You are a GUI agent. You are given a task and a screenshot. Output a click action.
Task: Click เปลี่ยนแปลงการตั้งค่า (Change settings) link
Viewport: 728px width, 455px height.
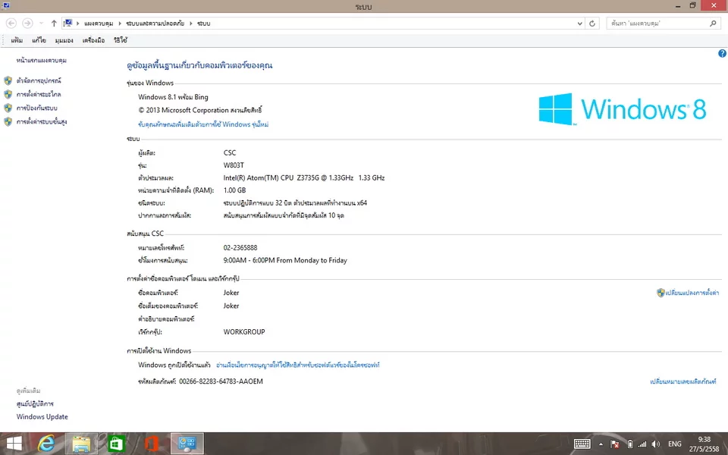692,293
